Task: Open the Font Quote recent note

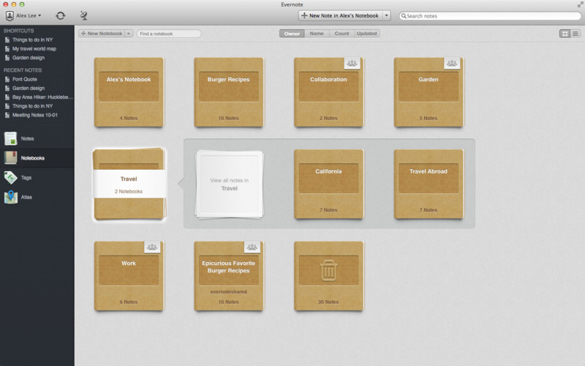Action: click(x=25, y=79)
